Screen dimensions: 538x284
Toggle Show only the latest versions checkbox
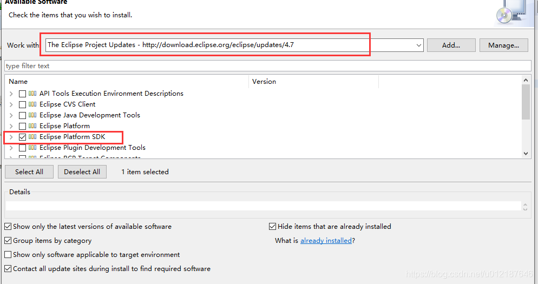click(x=8, y=226)
